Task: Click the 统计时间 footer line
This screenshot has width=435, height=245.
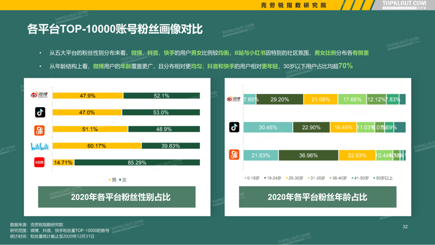Action: click(52, 237)
